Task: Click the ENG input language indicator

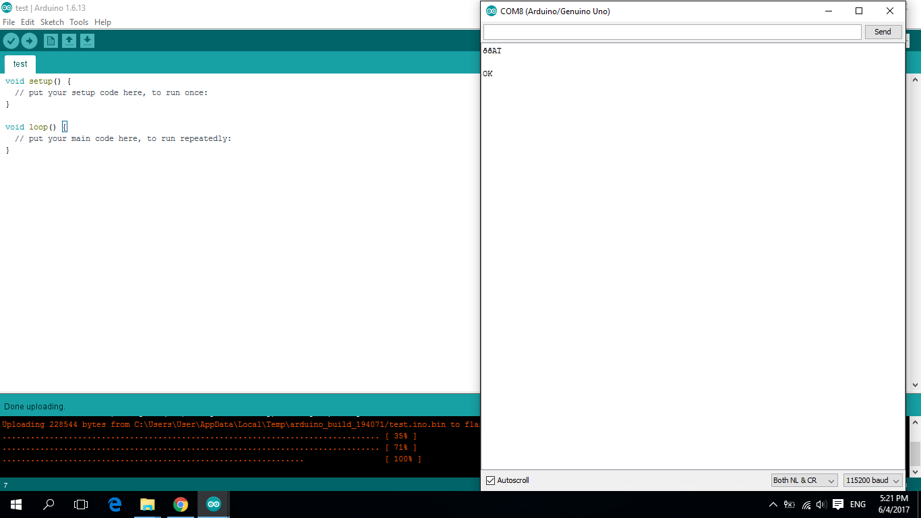Action: click(x=858, y=505)
